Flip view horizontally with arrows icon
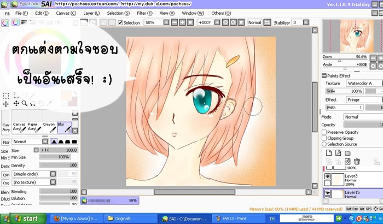The width and height of the screenshot is (383, 224). coord(267,22)
